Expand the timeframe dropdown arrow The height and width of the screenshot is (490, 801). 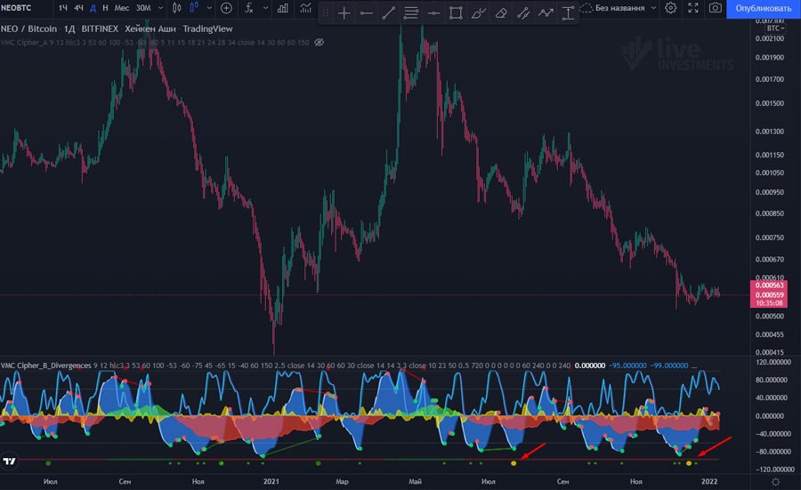(x=161, y=8)
